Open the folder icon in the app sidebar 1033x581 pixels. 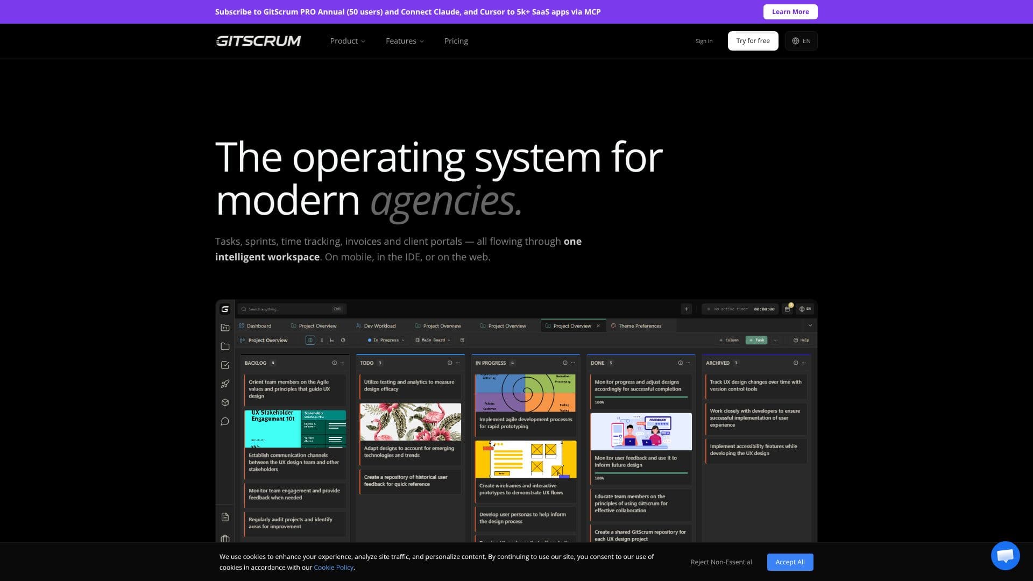[x=225, y=346]
